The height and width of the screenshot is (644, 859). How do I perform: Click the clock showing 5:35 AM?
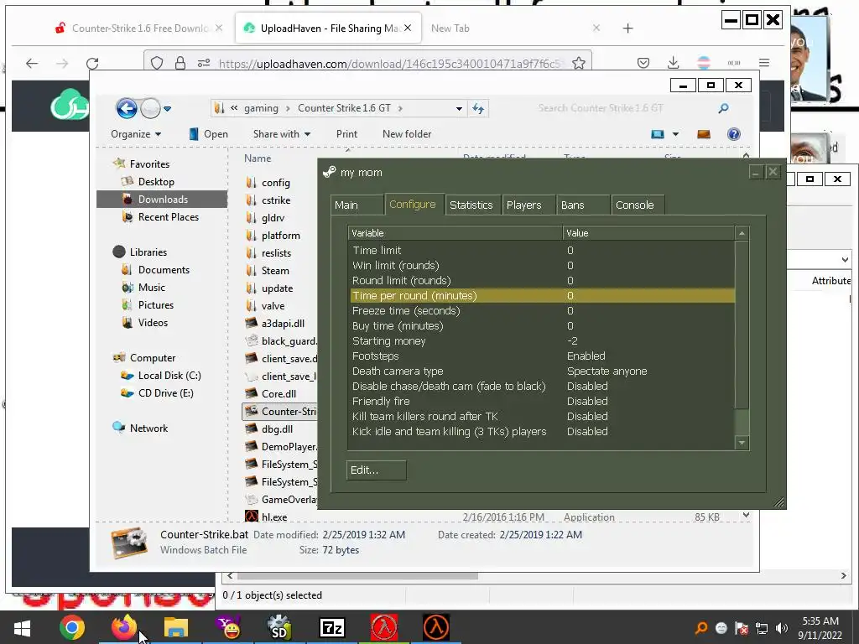click(820, 621)
